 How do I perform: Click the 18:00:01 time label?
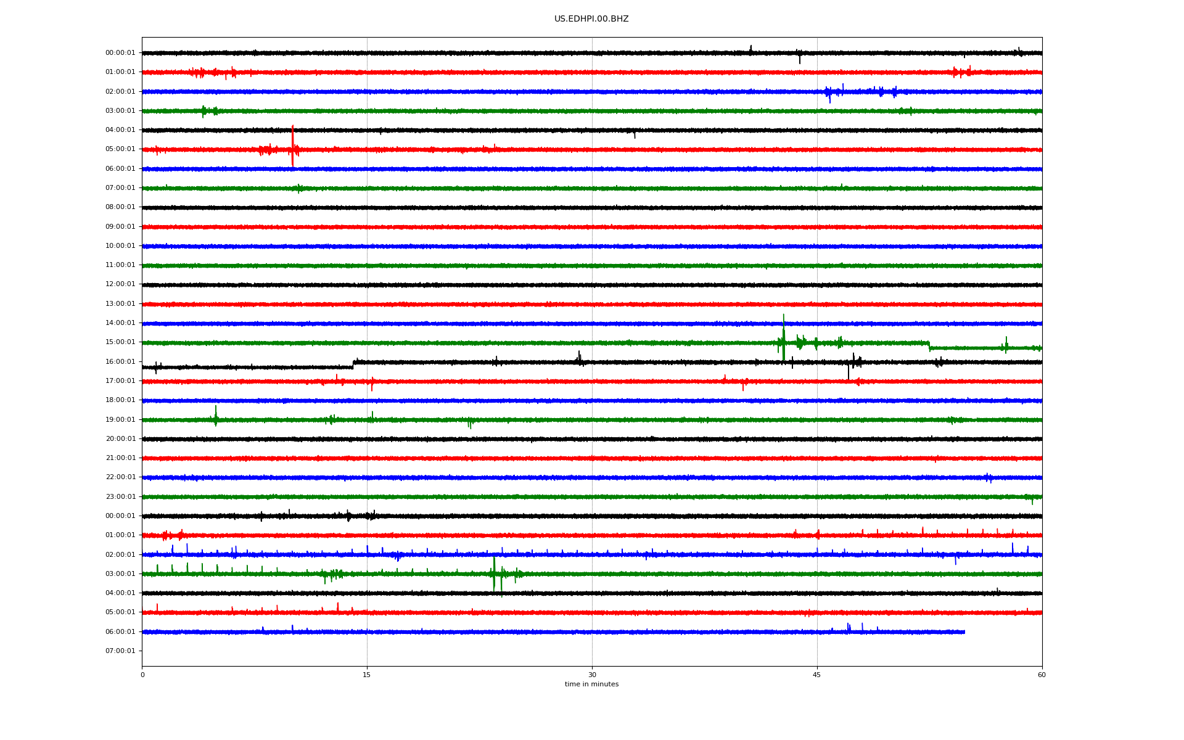point(120,400)
